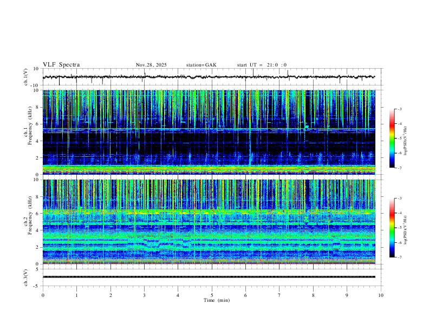Click the "8" kHz tick on ch.1 frequency axis
Viewport: 429px width, 331px height.
[x=38, y=107]
